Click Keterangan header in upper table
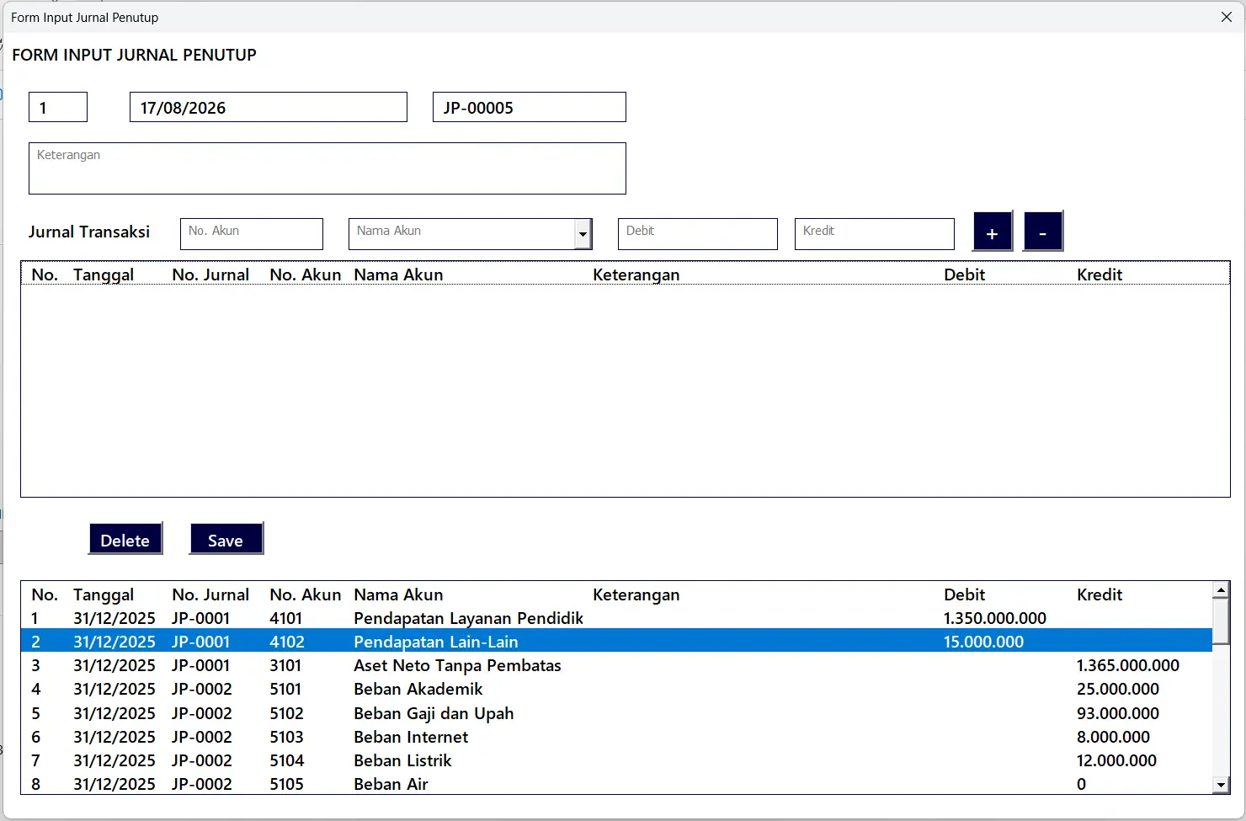 tap(636, 275)
